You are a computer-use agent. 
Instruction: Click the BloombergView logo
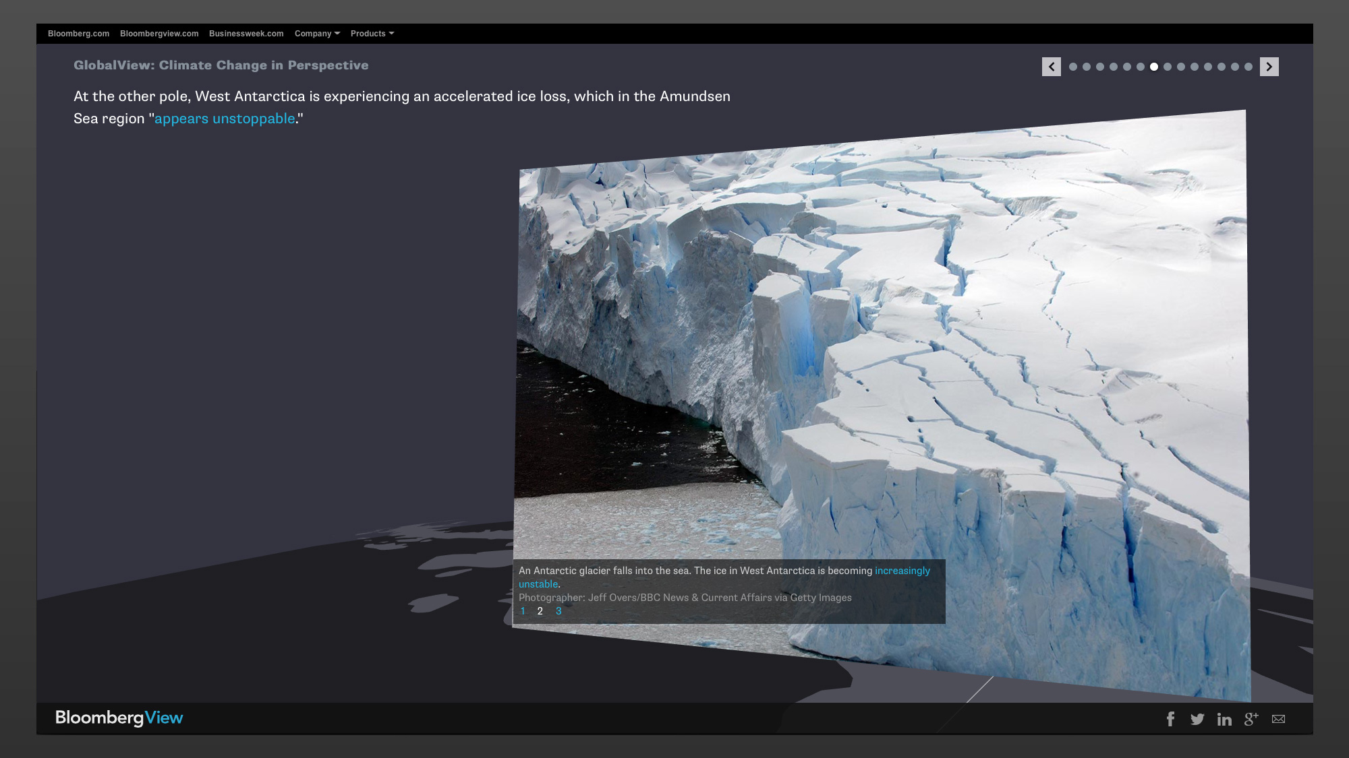point(119,718)
